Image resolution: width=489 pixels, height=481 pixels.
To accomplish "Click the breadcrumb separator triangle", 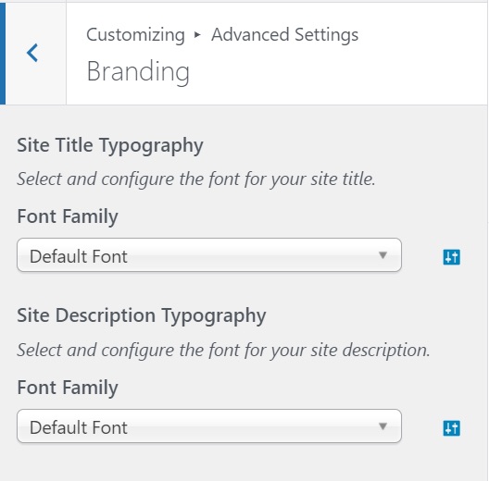I will click(x=197, y=34).
